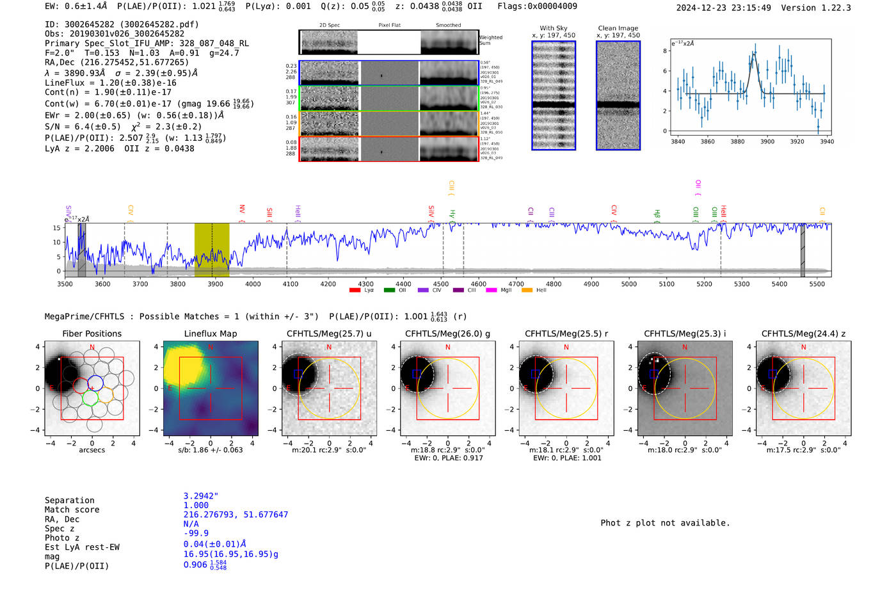
Task: Click the 'Version 1.22.3' text
Action: (816, 8)
